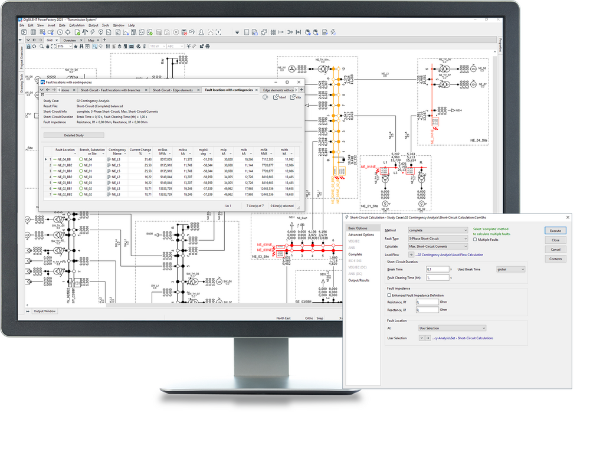Viewport: 590px width, 465px height.
Task: Switch to the Short-Circuit - Edge elements tab
Action: (x=172, y=90)
